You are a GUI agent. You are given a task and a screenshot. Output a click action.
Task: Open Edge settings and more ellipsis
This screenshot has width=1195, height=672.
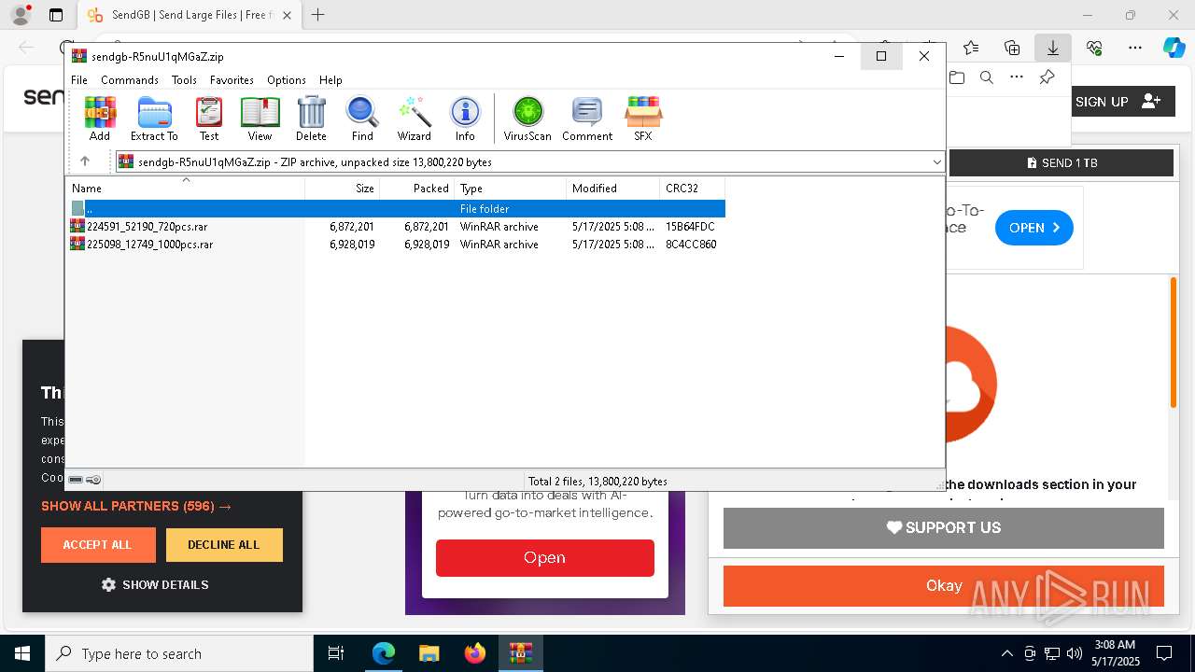pos(1135,47)
